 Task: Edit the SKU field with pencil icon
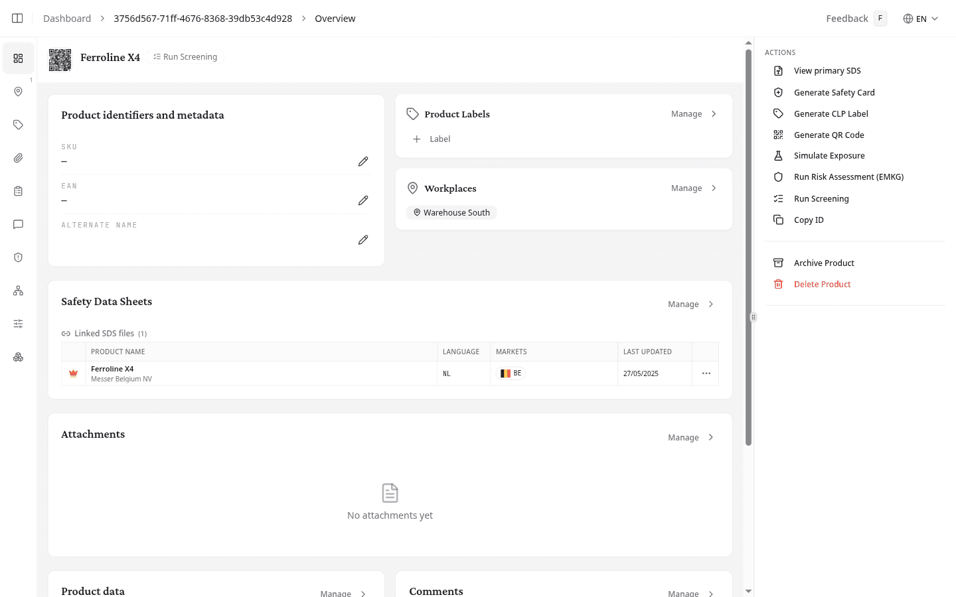pos(363,161)
